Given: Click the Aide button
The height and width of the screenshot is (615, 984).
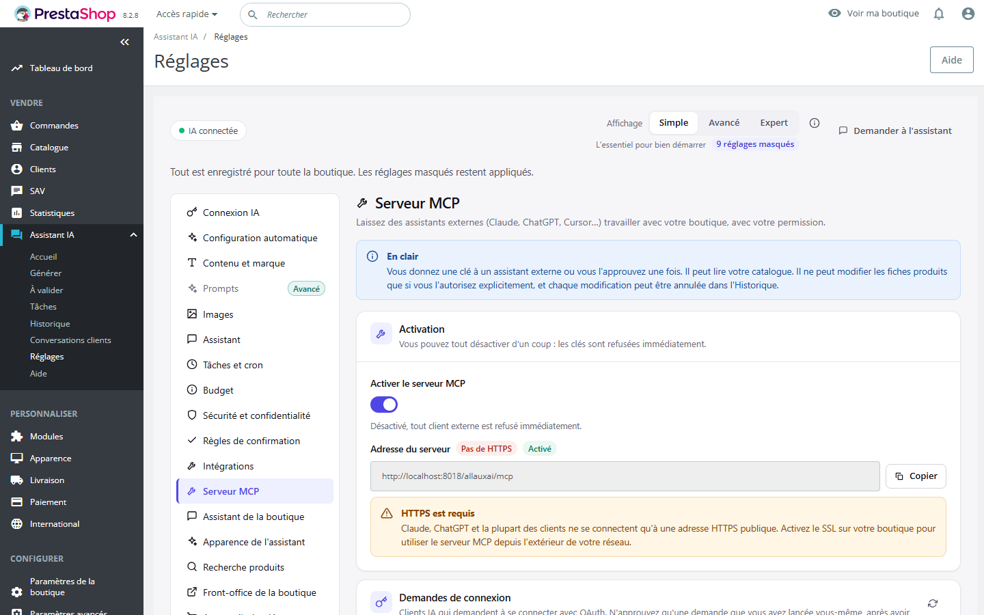Looking at the screenshot, I should click(951, 60).
